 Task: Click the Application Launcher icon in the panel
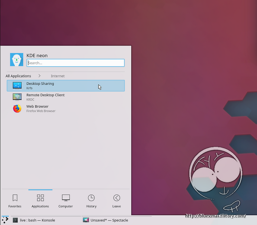5,220
